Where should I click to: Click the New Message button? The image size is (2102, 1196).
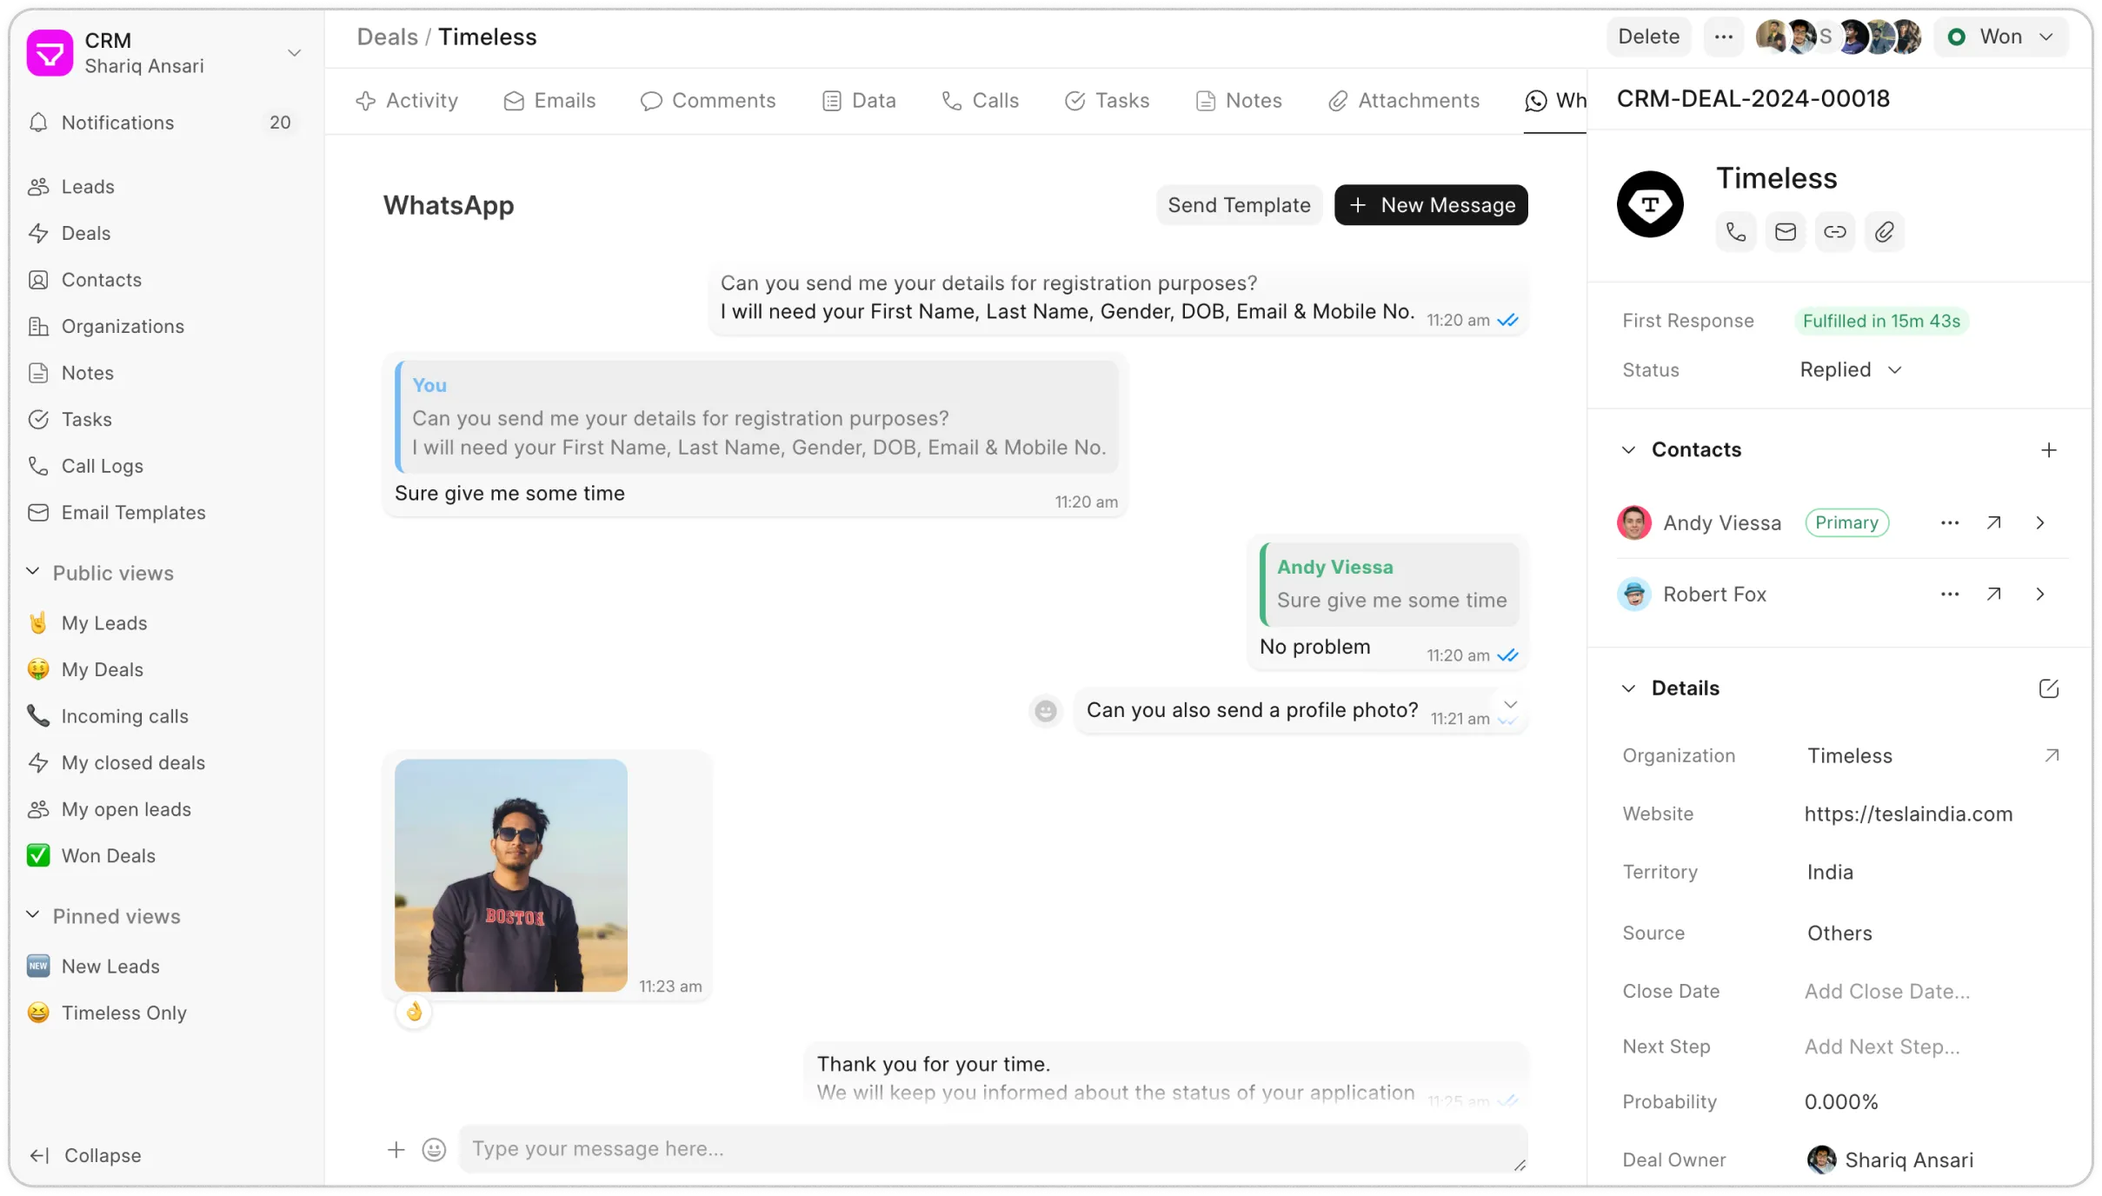click(1431, 205)
